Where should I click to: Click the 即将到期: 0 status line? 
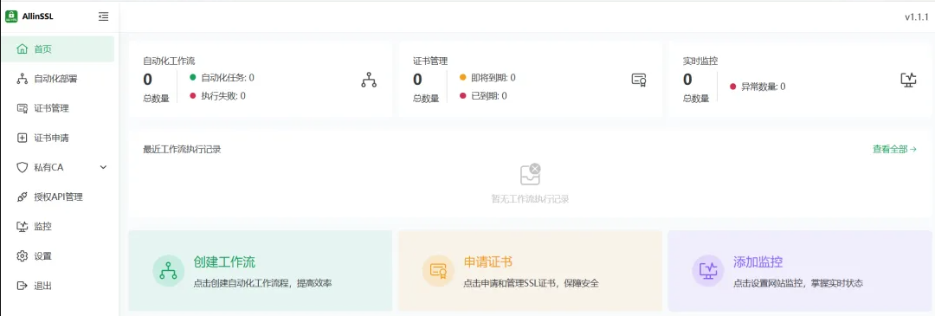tap(487, 78)
